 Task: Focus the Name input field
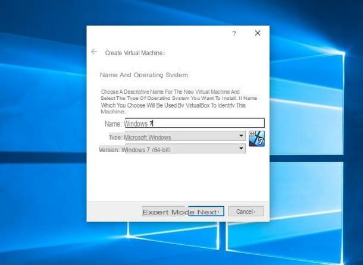pos(195,123)
